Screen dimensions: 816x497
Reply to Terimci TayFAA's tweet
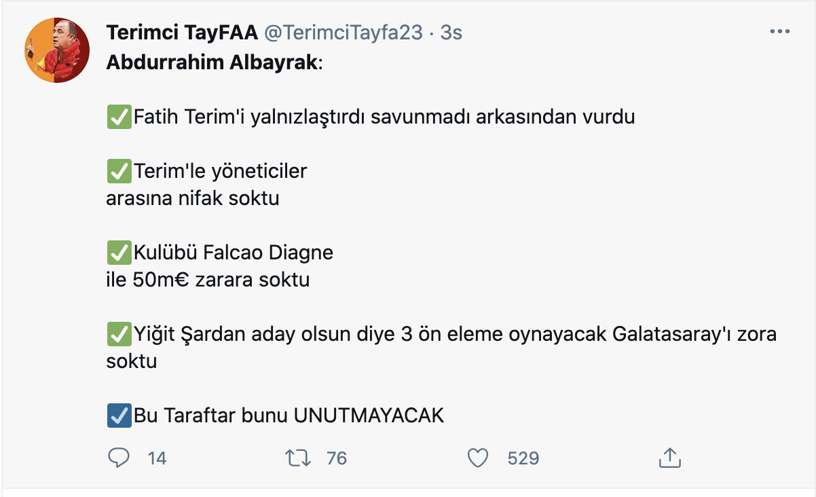[x=119, y=458]
